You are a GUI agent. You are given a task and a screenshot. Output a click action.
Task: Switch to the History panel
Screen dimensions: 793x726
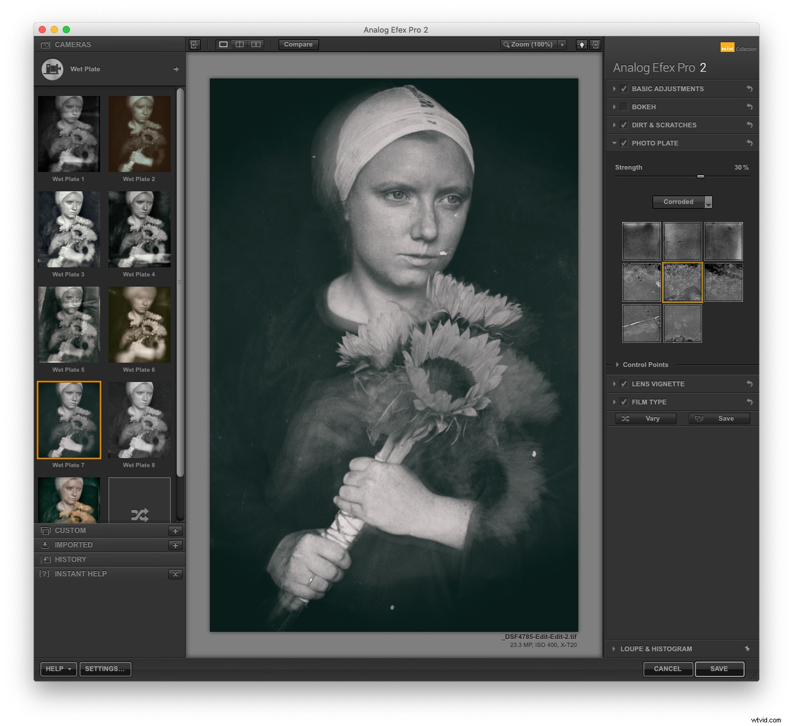[69, 559]
